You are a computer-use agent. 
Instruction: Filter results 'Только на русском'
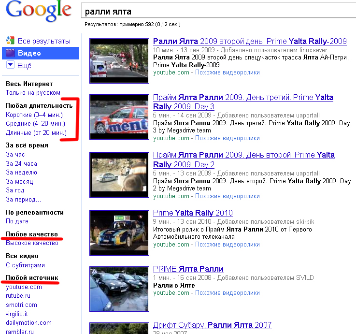coord(33,93)
